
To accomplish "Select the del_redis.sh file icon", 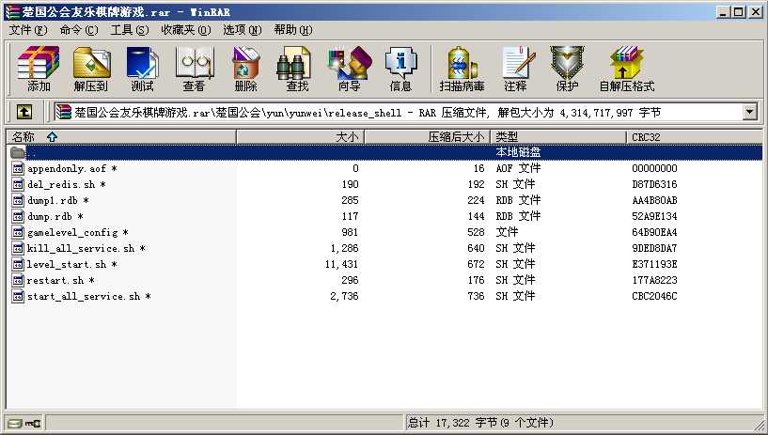I will coord(18,184).
